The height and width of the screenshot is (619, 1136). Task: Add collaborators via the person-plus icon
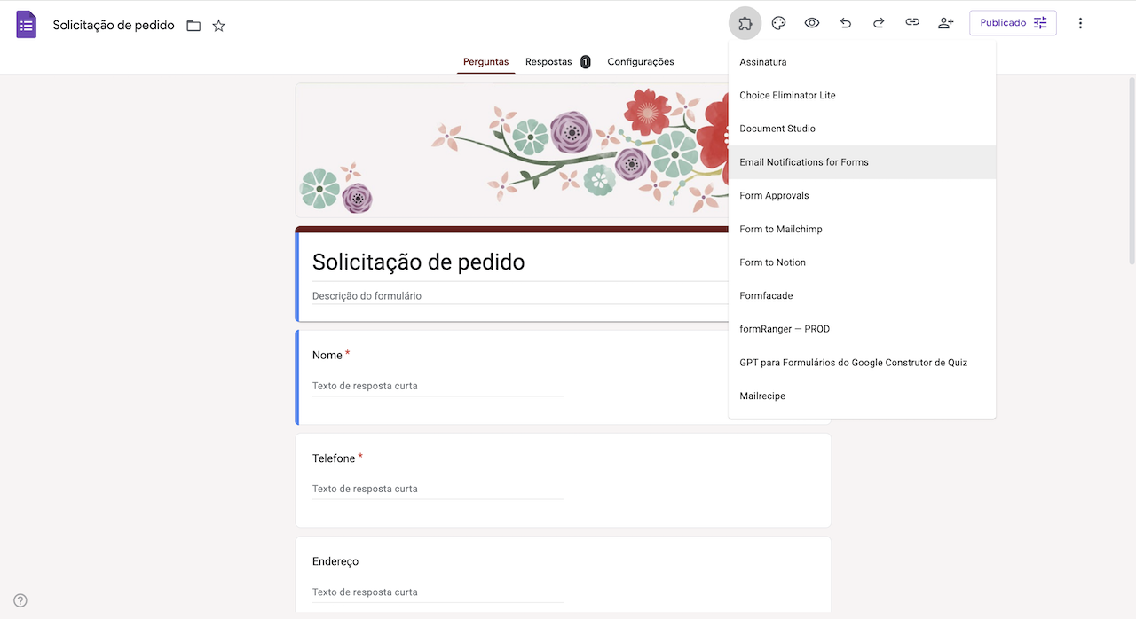coord(945,22)
